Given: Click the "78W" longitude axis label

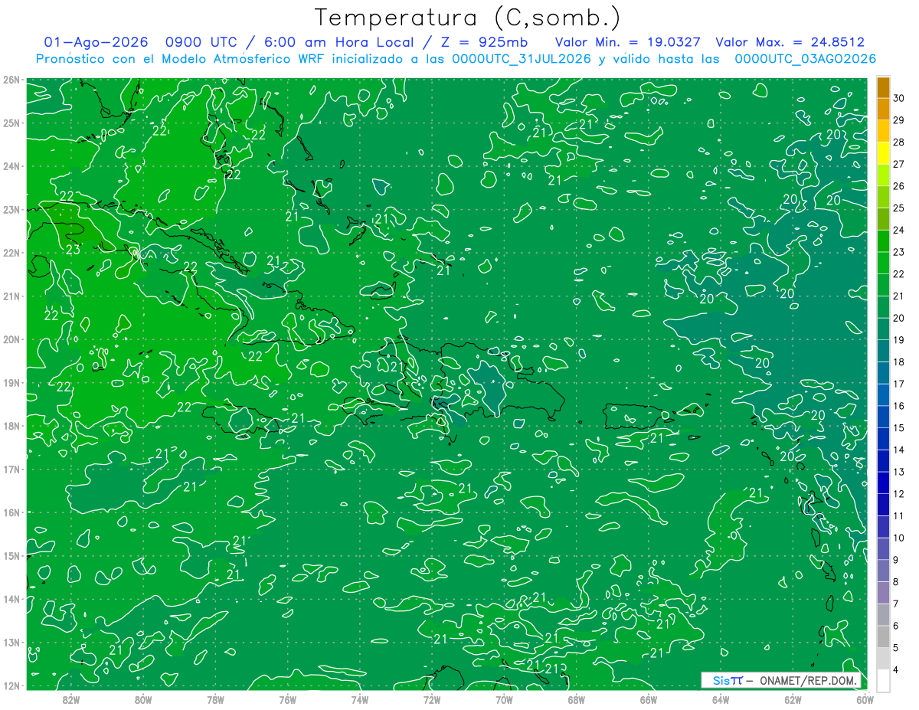Looking at the screenshot, I should tap(215, 699).
